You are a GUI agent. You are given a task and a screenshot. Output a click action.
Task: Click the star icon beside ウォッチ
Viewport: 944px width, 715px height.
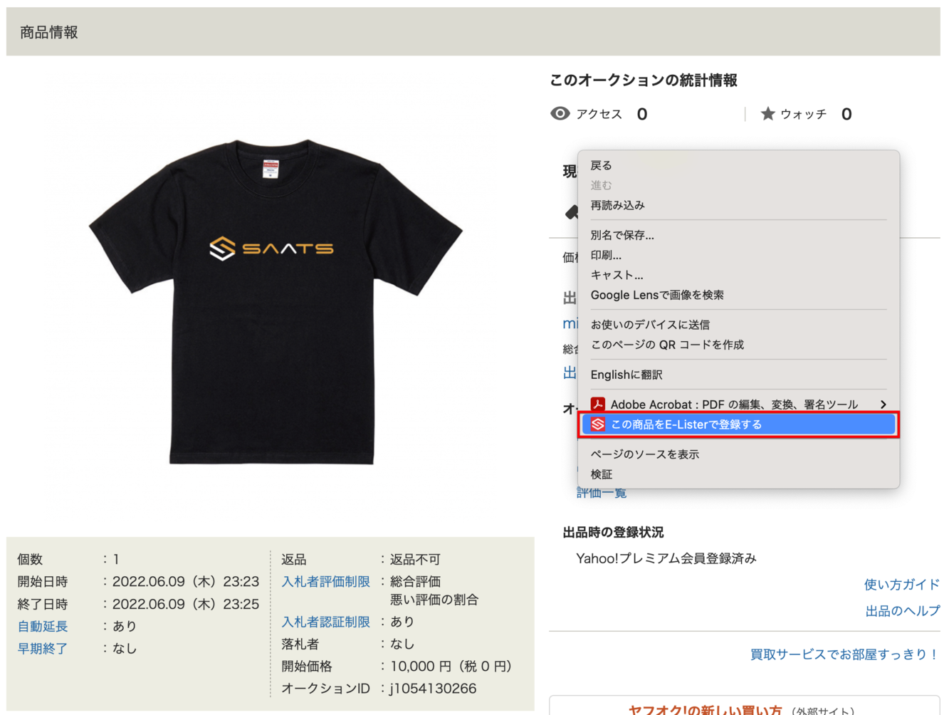pos(767,114)
